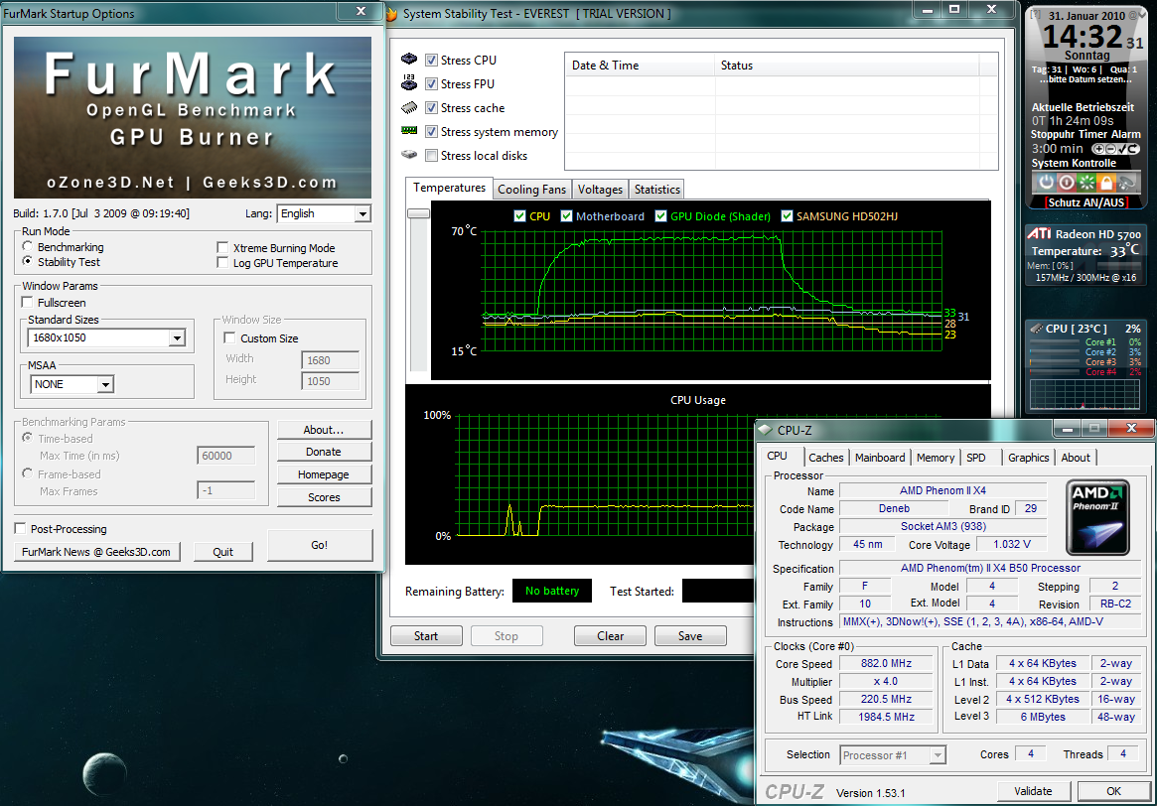Adjust the temperature graph vertical slider handle

pyautogui.click(x=418, y=213)
